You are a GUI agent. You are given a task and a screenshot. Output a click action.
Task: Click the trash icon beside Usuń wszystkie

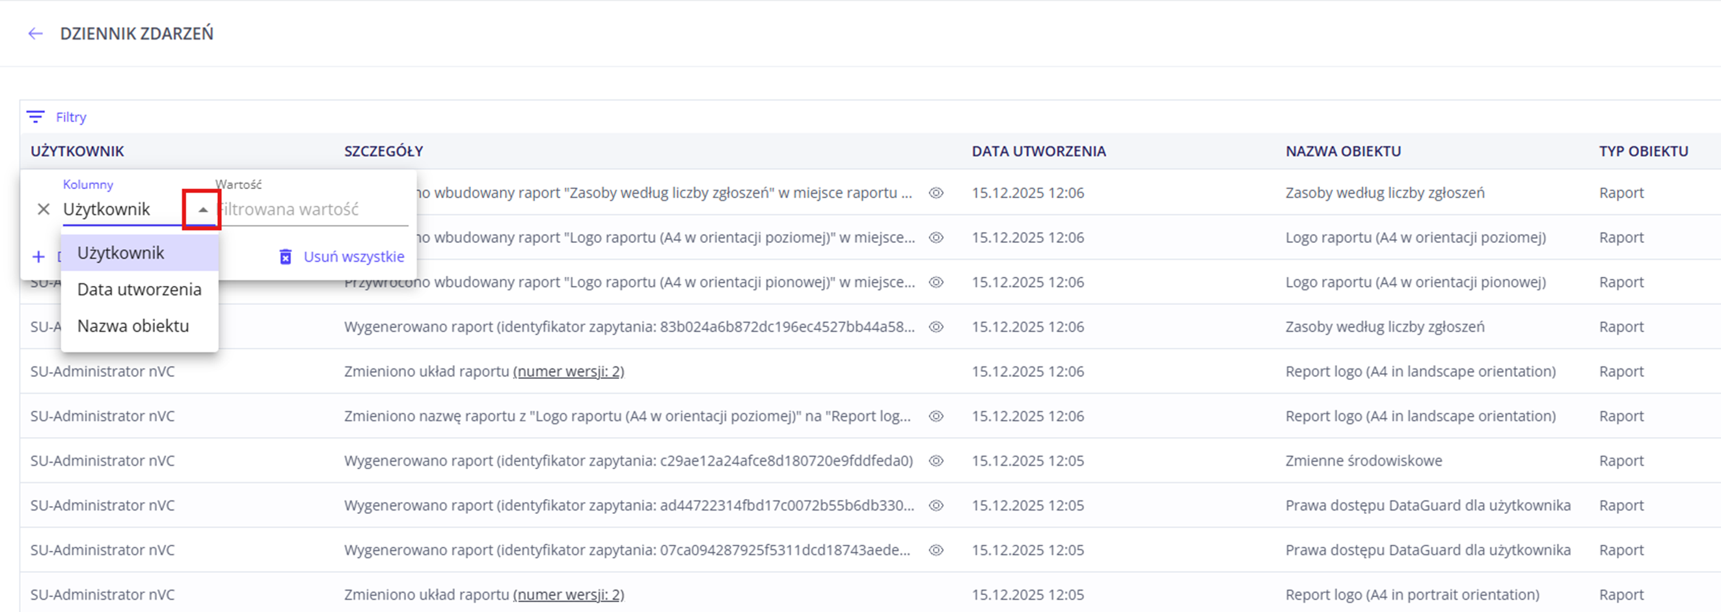point(285,257)
